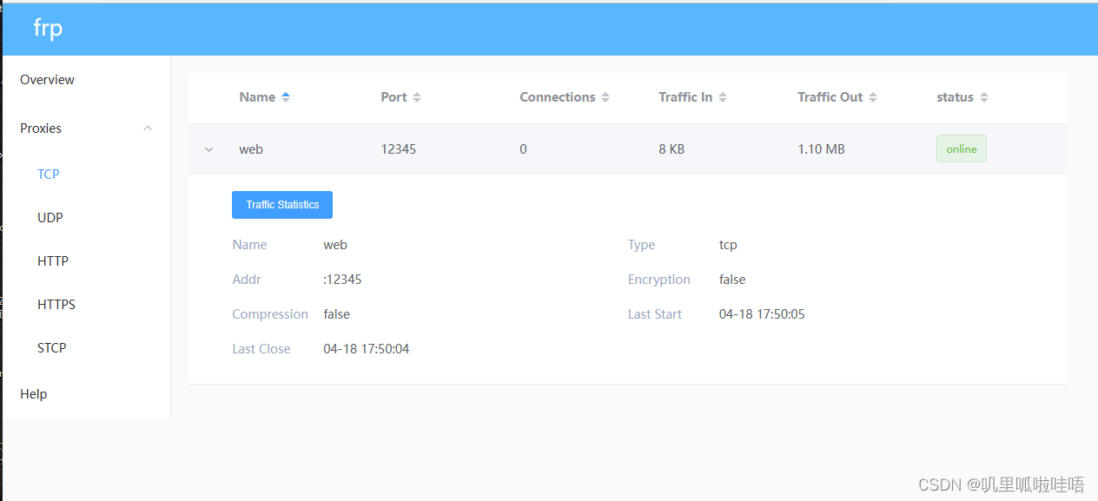Click the Last Start label
This screenshot has width=1098, height=501.
[x=655, y=314]
